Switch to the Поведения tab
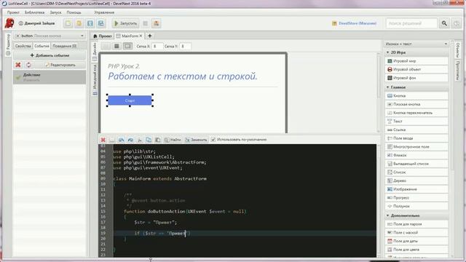Viewport: 466px width, 262px height. 65,46
